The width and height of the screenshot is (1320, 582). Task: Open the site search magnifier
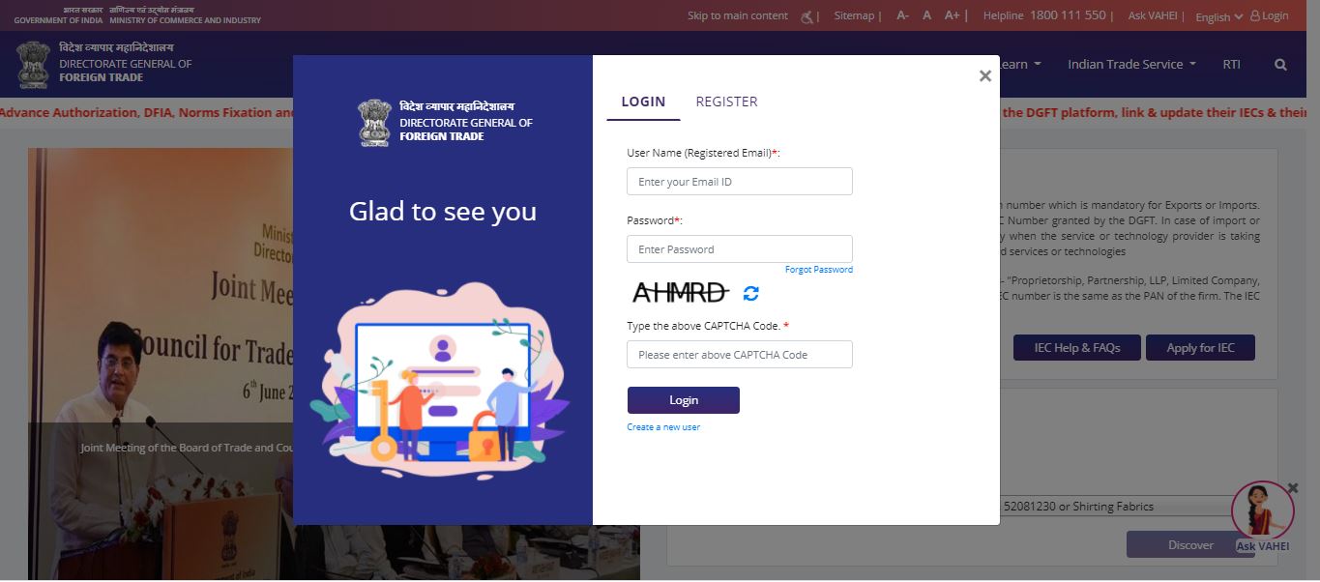[x=1279, y=64]
